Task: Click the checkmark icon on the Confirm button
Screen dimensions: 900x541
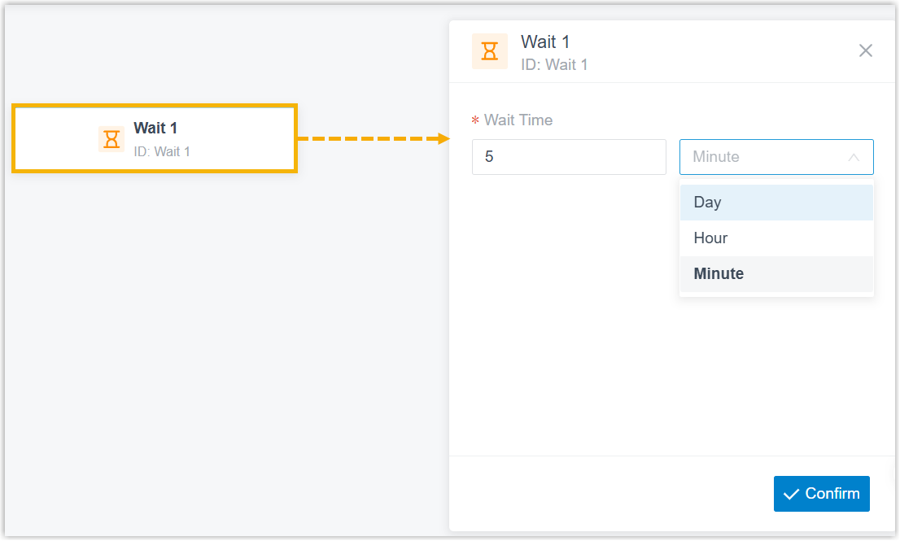Action: click(791, 494)
